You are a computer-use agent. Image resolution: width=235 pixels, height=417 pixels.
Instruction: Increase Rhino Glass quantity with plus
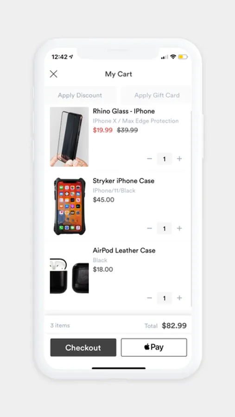(x=179, y=159)
